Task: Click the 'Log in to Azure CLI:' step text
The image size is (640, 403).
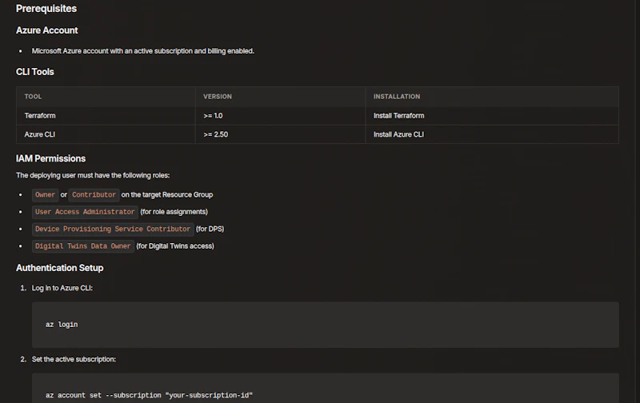Action: [62, 288]
